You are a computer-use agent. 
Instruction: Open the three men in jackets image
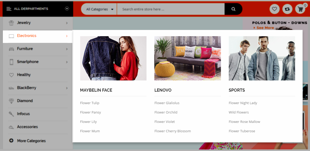pyautogui.click(x=262, y=58)
